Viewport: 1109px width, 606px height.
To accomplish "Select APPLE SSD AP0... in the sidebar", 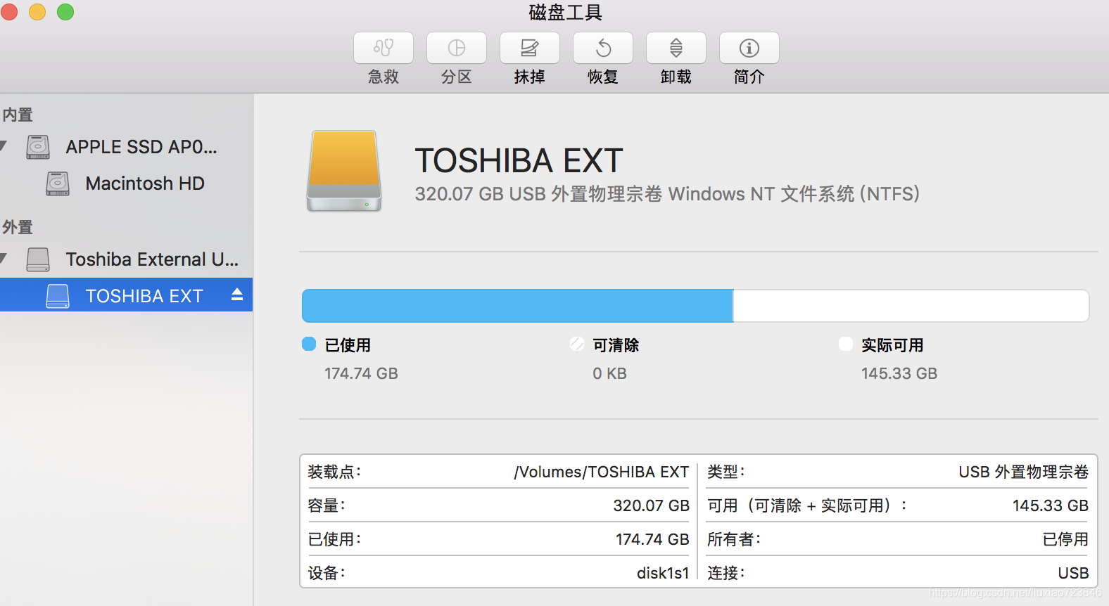I will [141, 147].
